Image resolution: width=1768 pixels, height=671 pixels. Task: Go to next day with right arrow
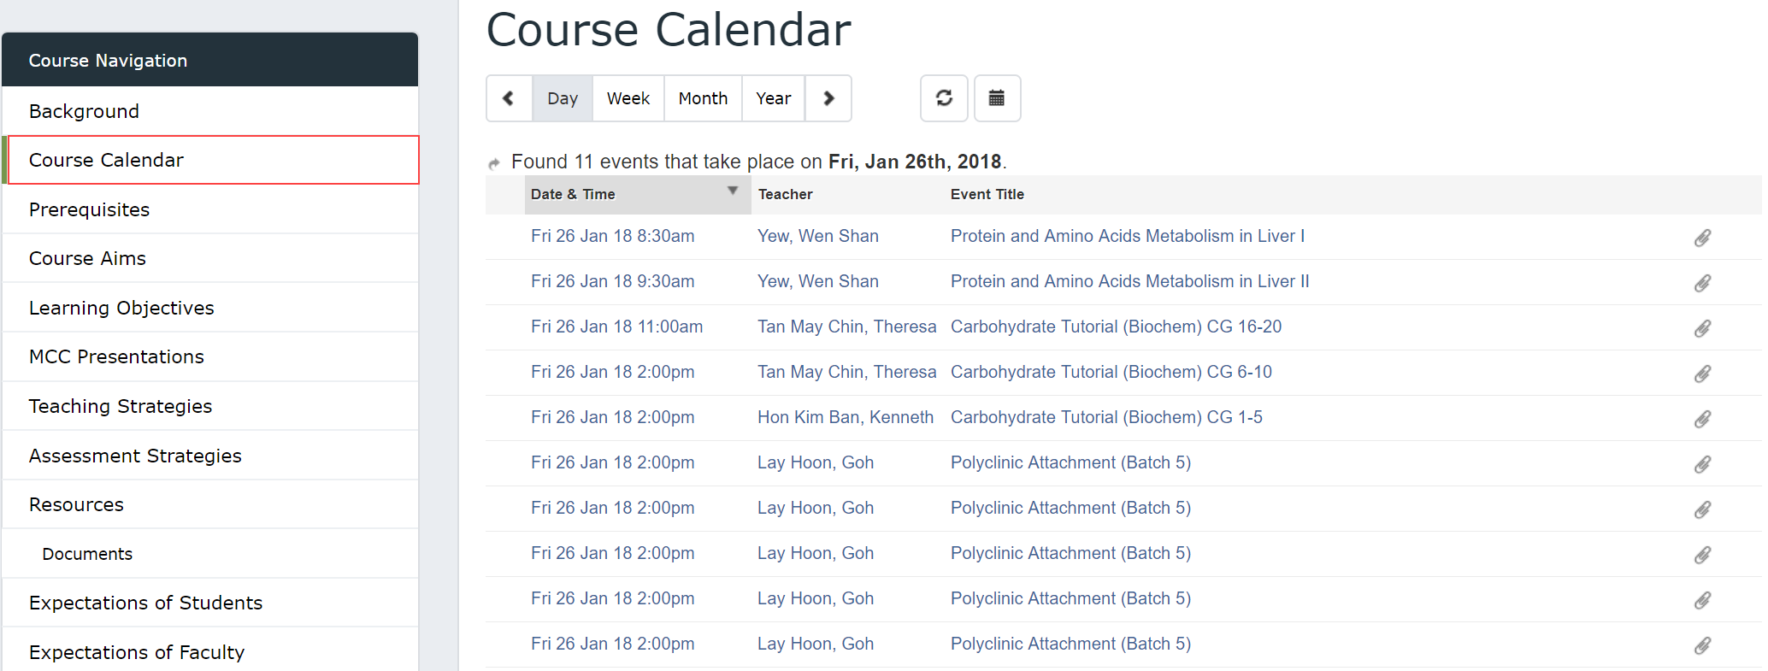tap(828, 98)
